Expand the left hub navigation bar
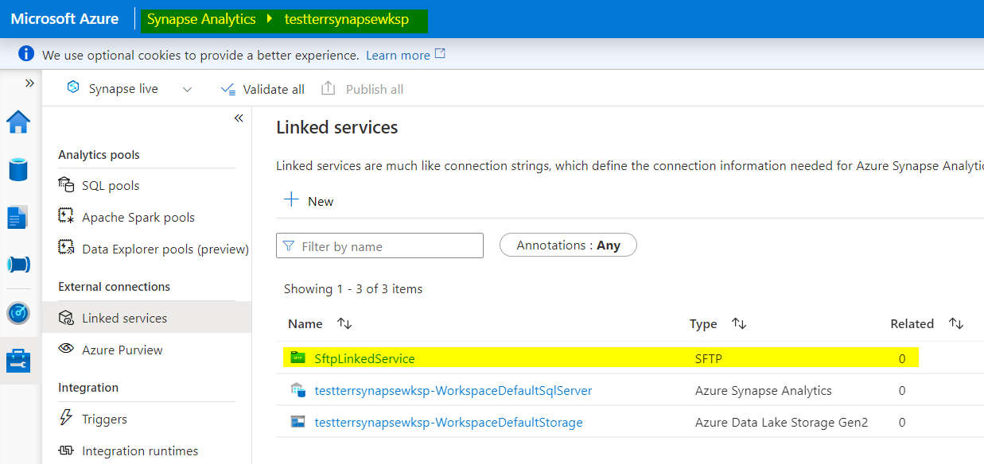Viewport: 984px width, 464px height. pos(29,83)
